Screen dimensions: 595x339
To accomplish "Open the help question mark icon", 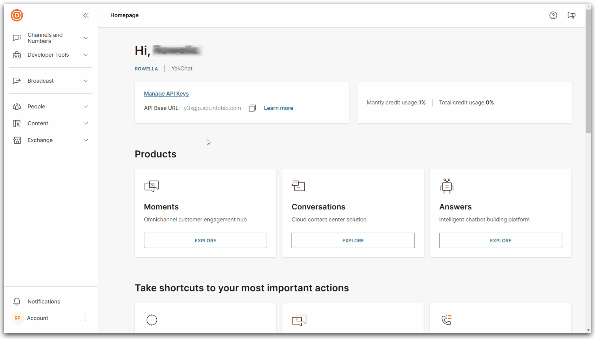I will click(553, 15).
